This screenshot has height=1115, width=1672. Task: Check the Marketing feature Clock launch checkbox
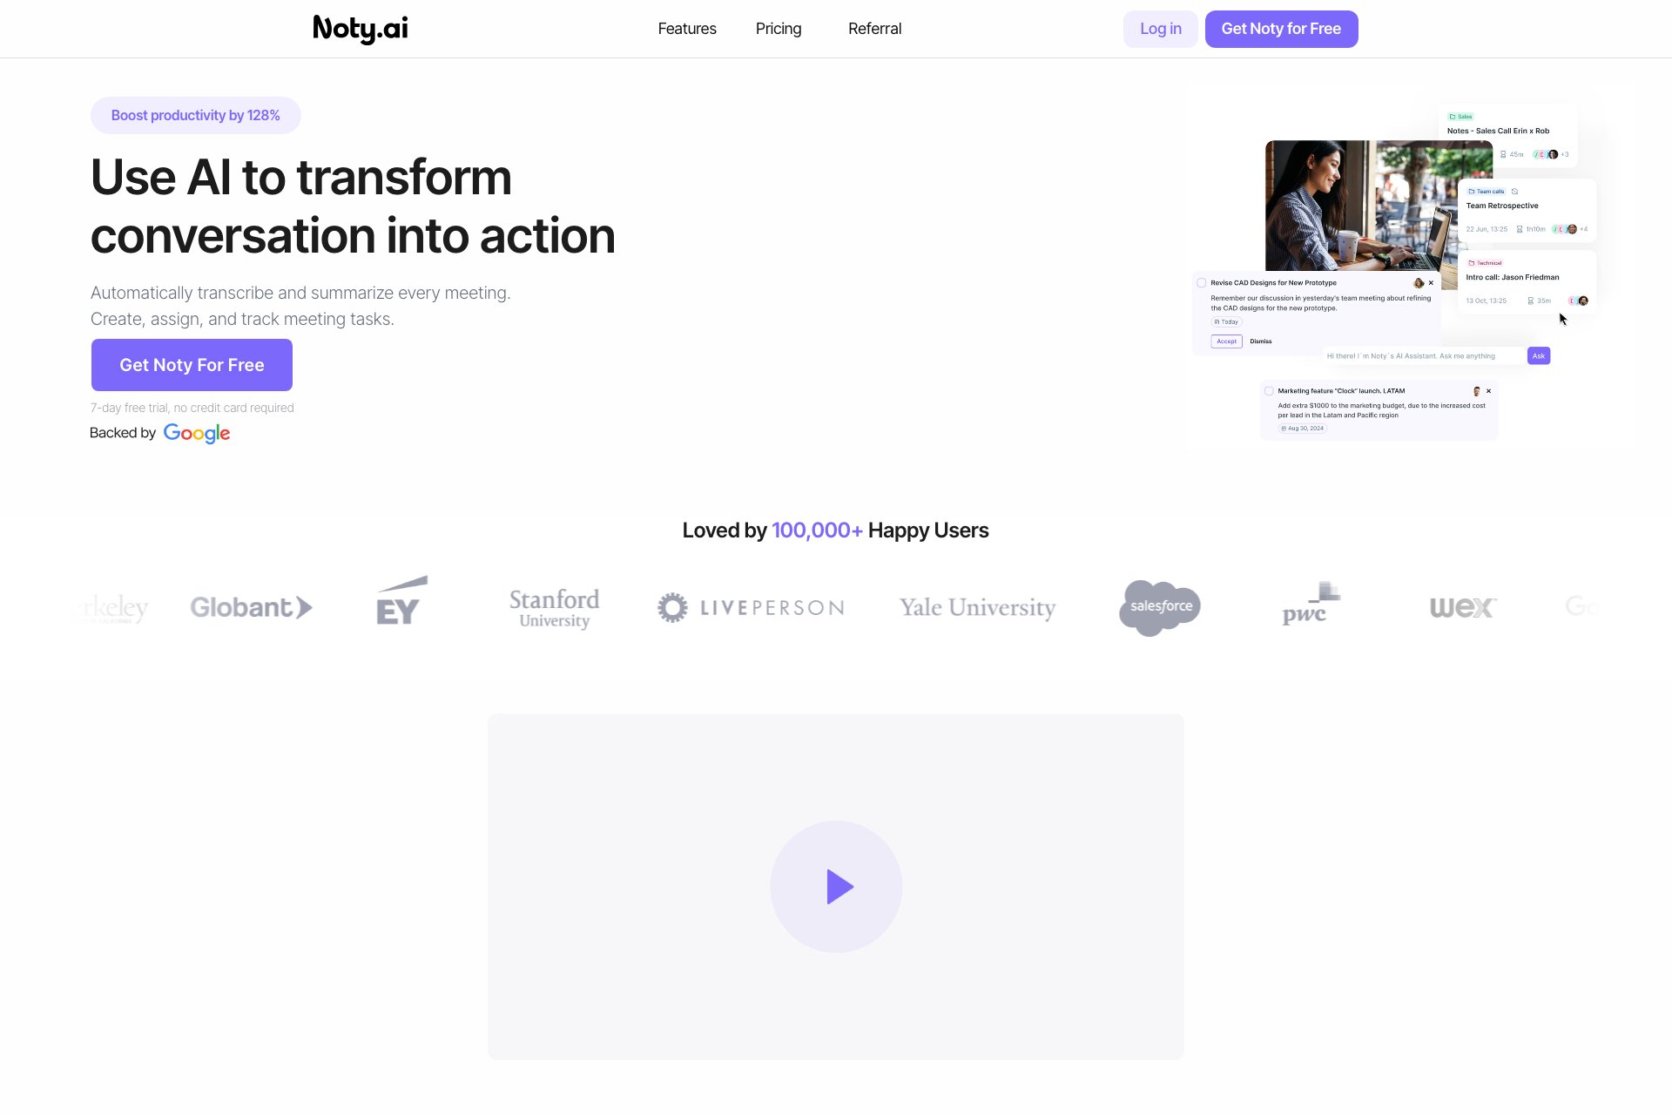tap(1269, 391)
